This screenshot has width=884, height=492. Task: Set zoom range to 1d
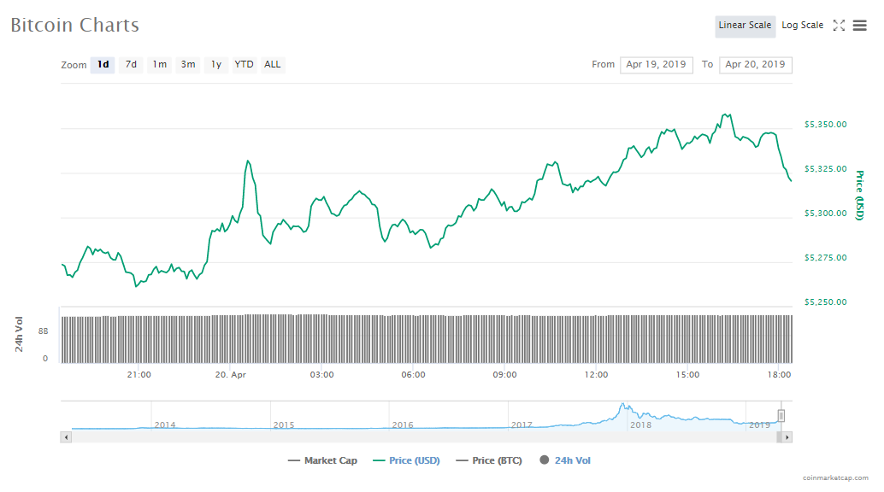[103, 65]
